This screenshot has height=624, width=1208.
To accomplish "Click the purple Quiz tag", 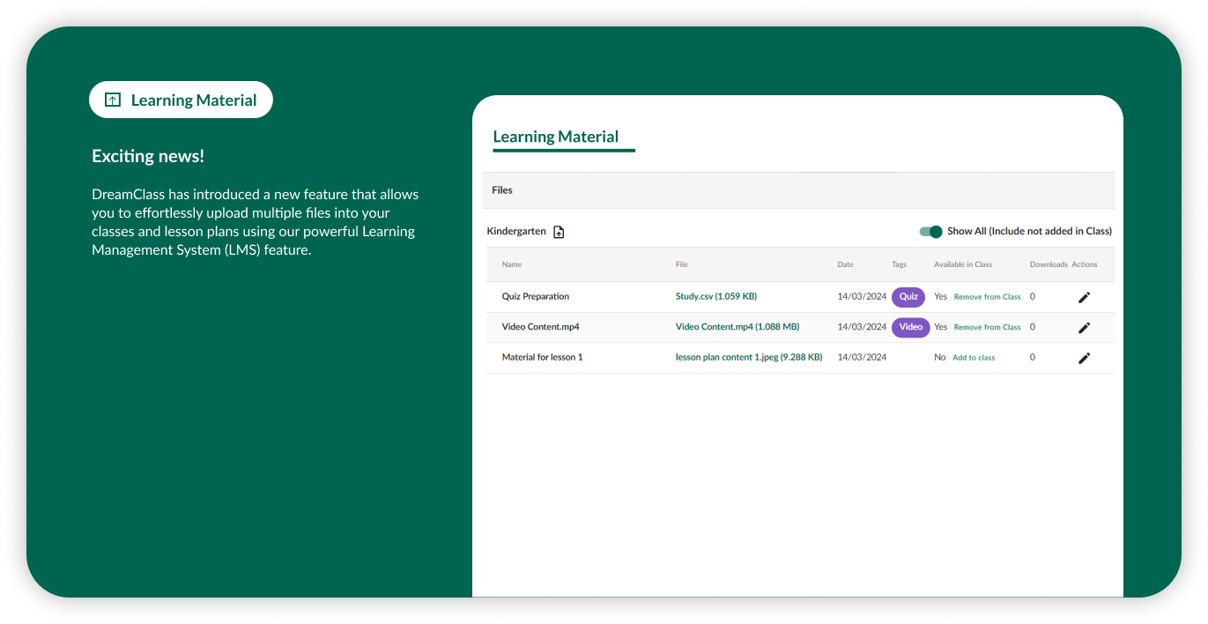I will coord(908,297).
